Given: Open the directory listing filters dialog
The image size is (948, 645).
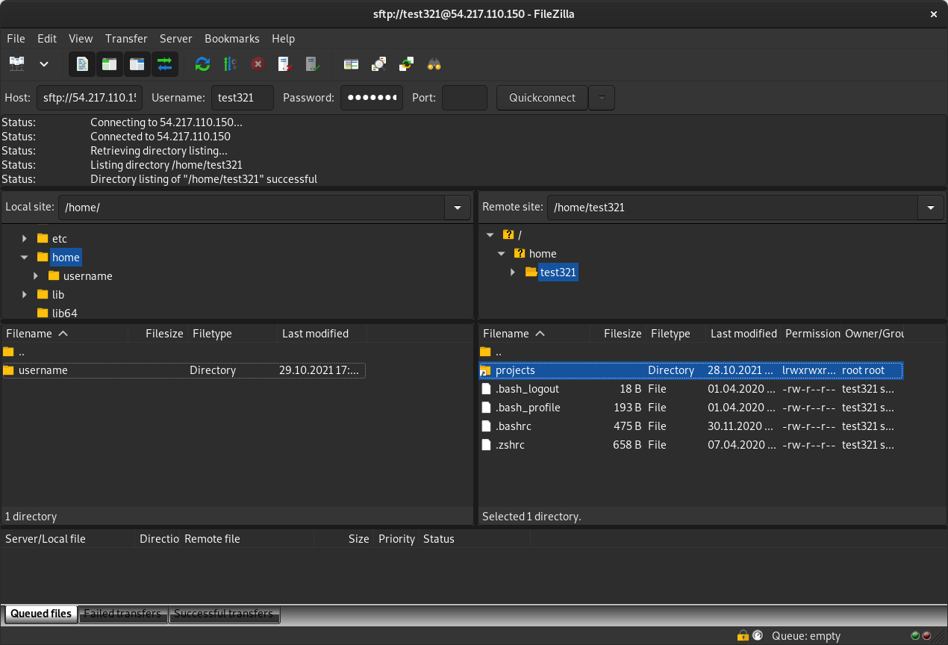Looking at the screenshot, I should [352, 64].
